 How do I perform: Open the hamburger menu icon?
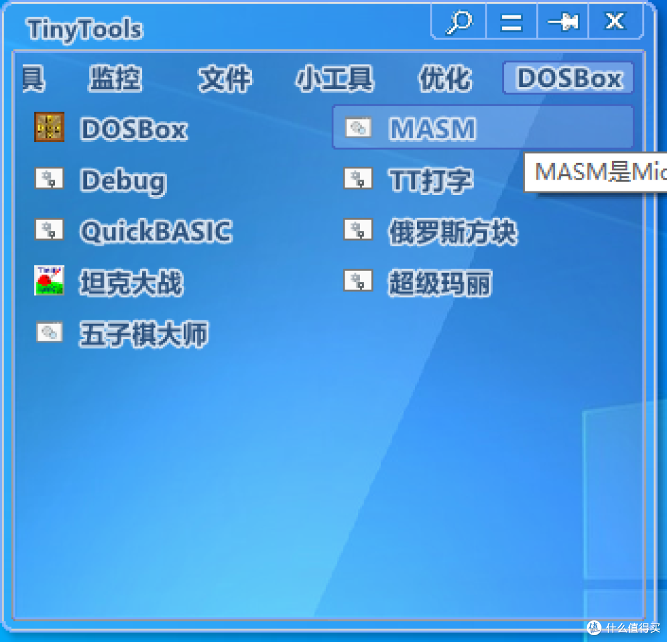tap(511, 22)
